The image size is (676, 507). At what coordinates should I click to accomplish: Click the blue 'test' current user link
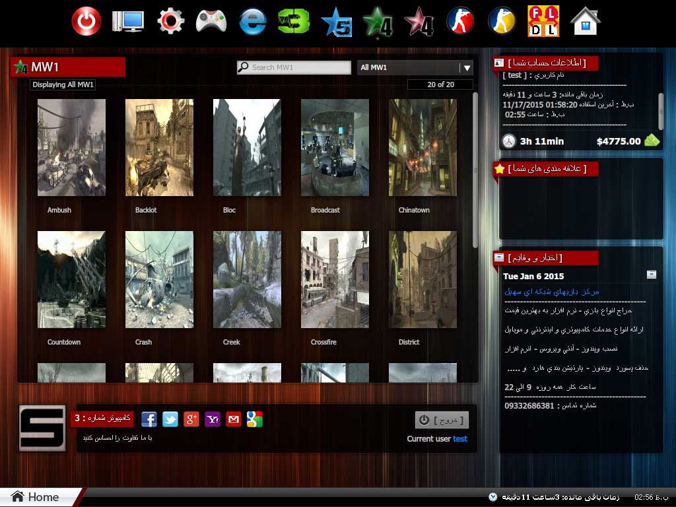coord(460,439)
